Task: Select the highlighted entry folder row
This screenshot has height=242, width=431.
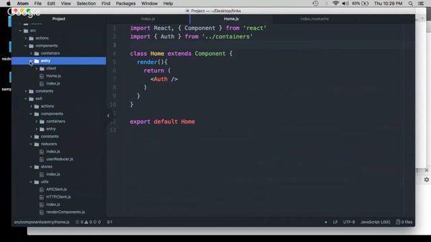Action: pyautogui.click(x=59, y=61)
